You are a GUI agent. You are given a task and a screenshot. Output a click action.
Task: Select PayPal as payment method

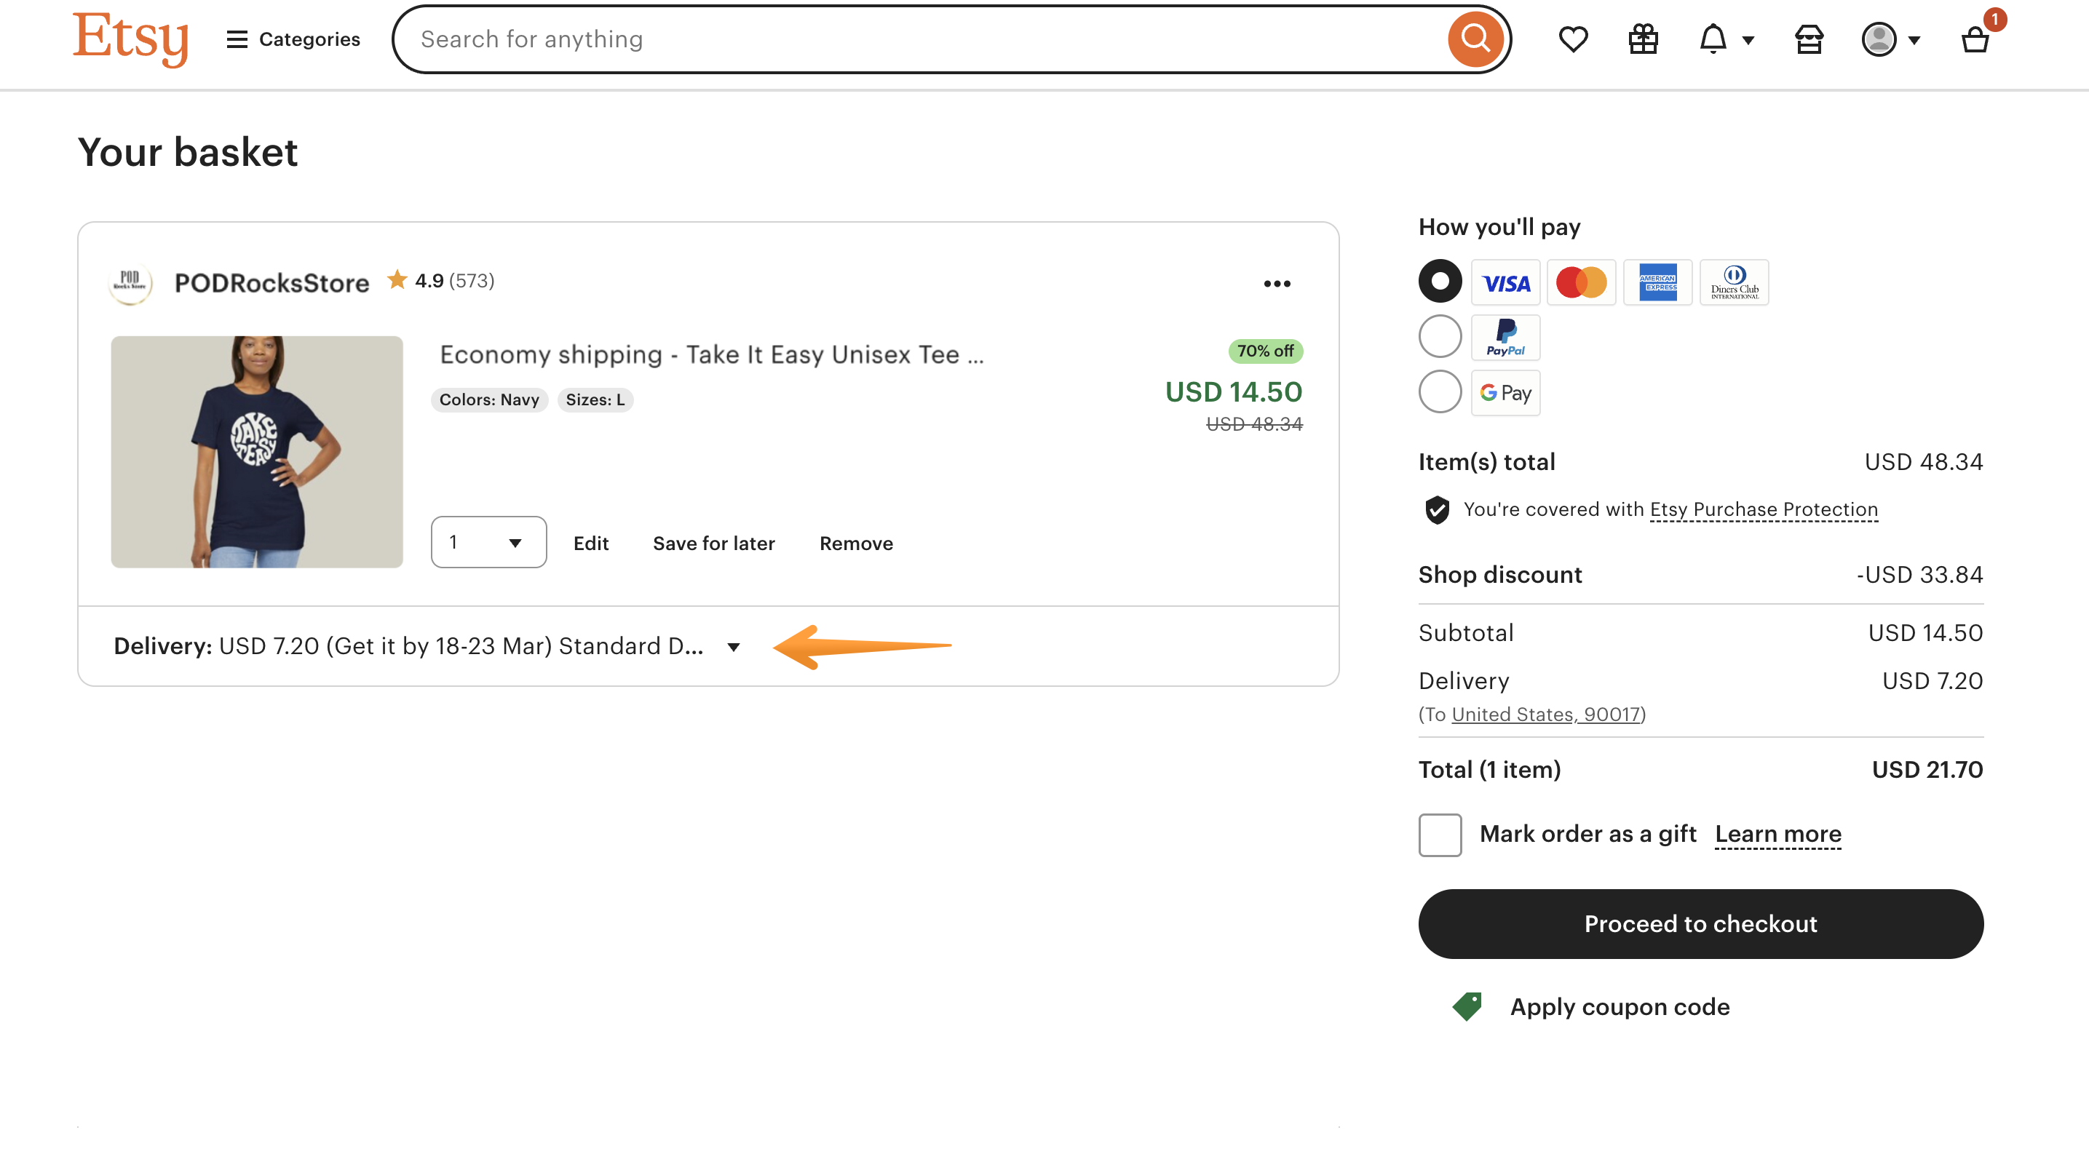click(x=1440, y=336)
